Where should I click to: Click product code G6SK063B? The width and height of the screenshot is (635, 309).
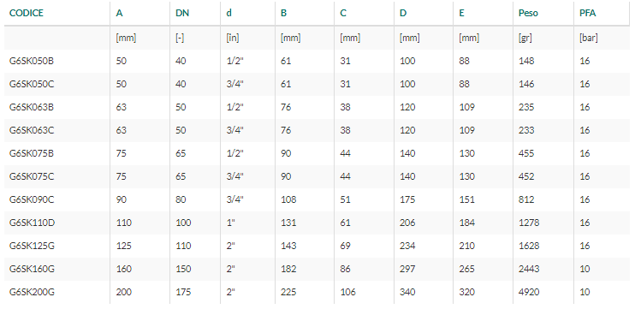pos(32,107)
